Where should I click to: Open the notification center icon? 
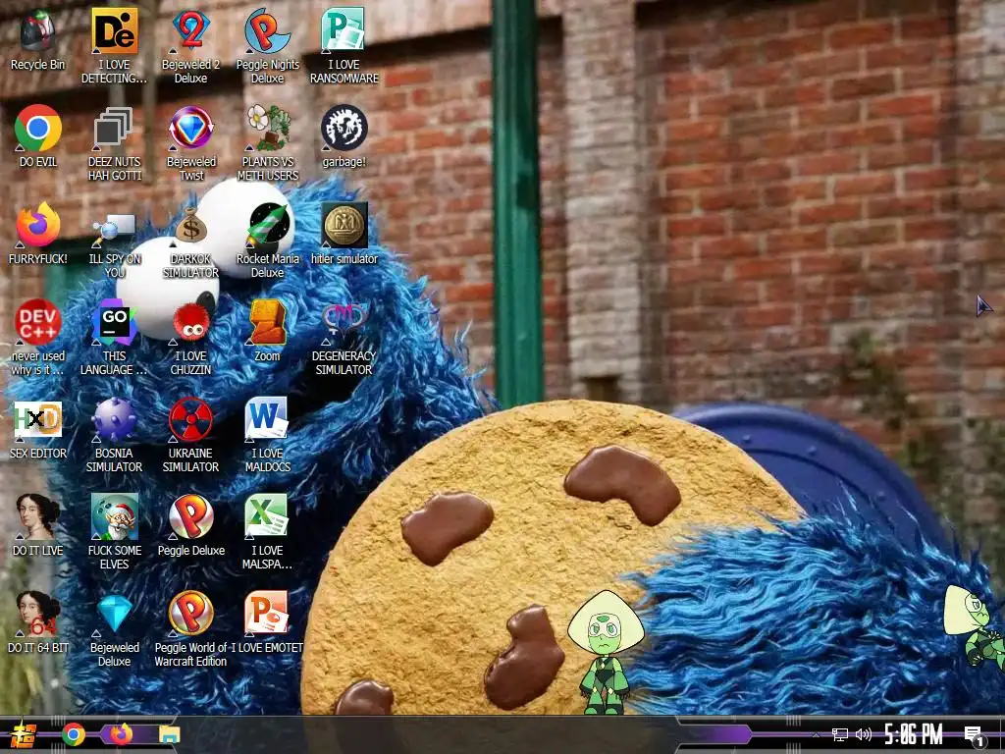(974, 735)
